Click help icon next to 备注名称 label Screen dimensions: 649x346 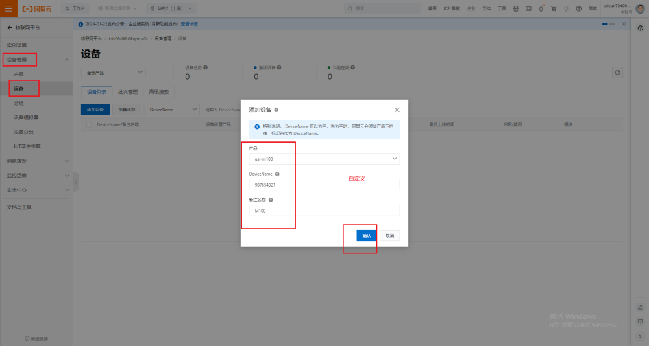[x=271, y=200]
